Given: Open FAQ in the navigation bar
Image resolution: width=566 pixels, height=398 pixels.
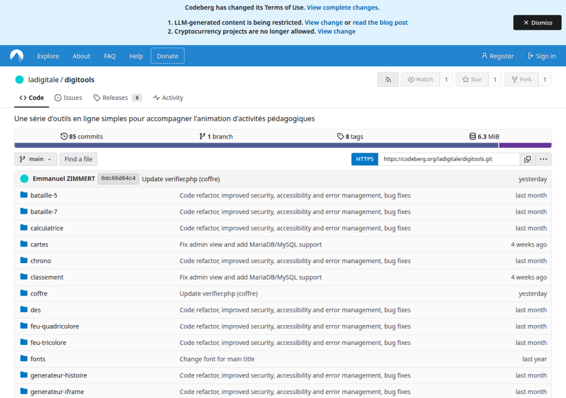Looking at the screenshot, I should coord(110,56).
